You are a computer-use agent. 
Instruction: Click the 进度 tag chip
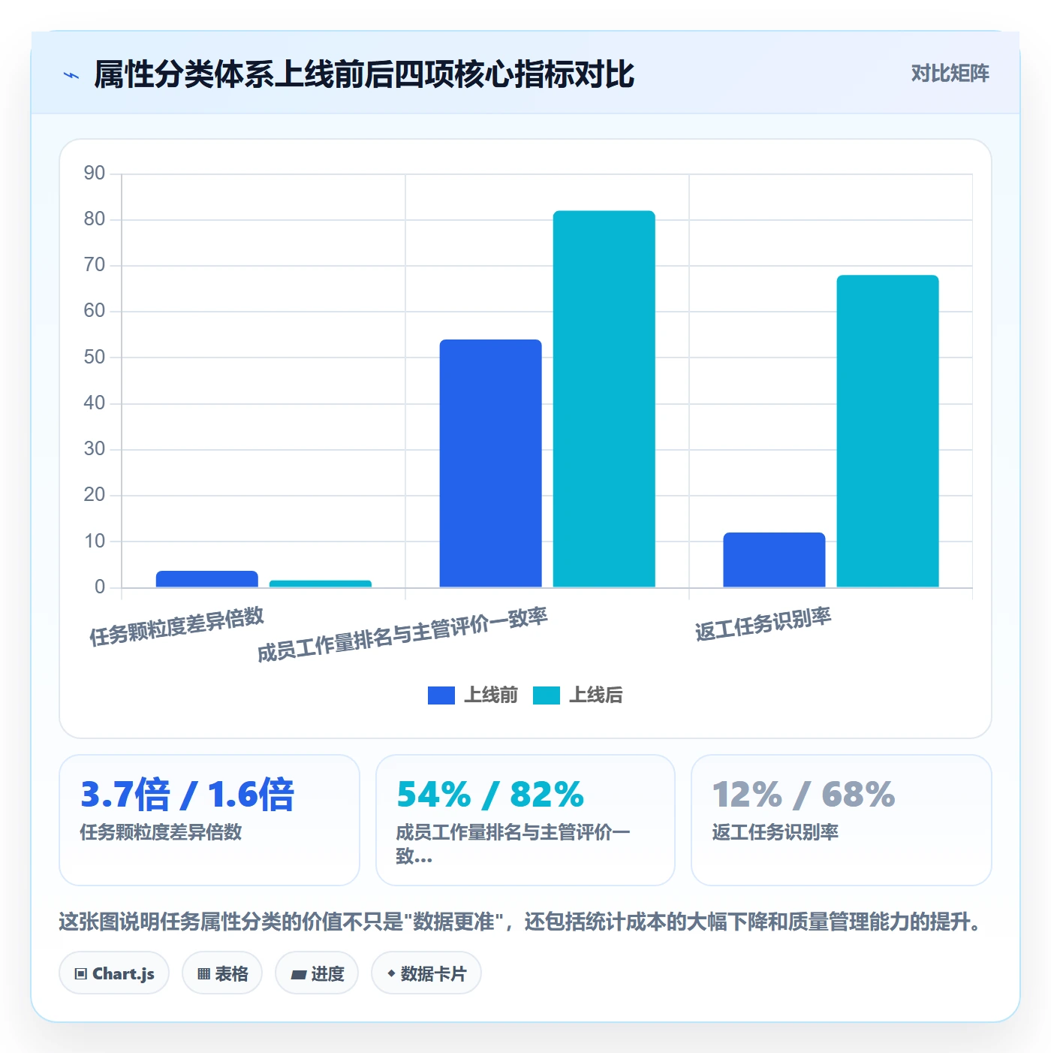tap(317, 973)
